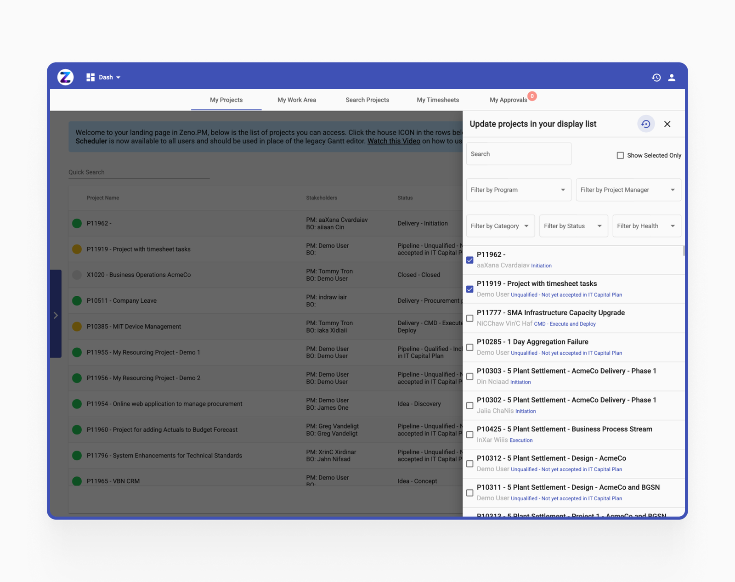Image resolution: width=735 pixels, height=582 pixels.
Task: Expand the collapsed left sidebar arrow
Action: [56, 316]
